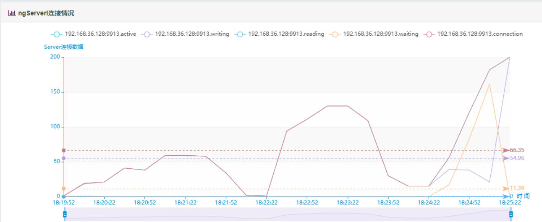The image size is (542, 222).
Task: Click the 11.39 average line label
Action: pyautogui.click(x=517, y=188)
